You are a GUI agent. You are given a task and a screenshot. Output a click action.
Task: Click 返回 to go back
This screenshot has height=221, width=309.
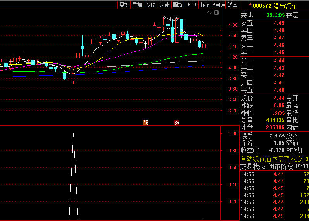point(232,5)
